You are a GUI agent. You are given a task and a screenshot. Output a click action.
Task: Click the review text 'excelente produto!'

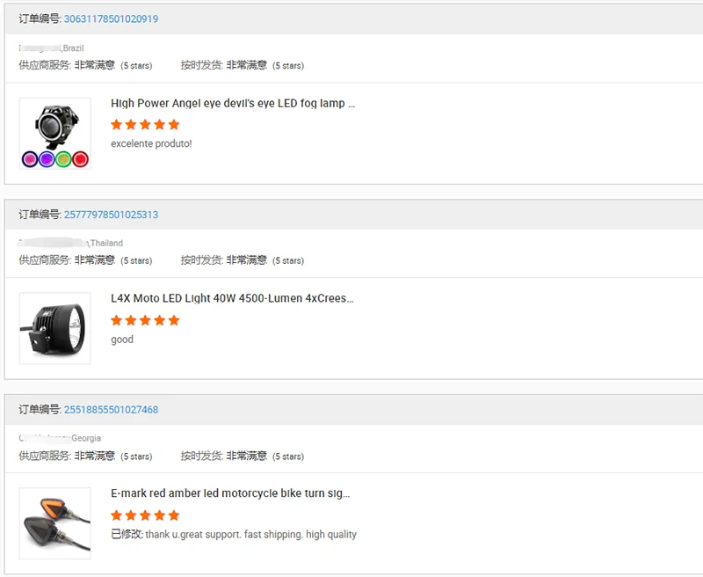(151, 143)
